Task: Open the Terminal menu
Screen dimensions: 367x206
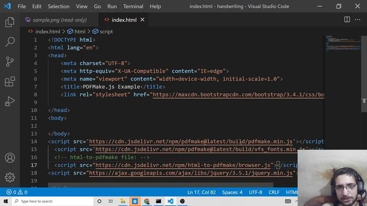Action: click(133, 6)
